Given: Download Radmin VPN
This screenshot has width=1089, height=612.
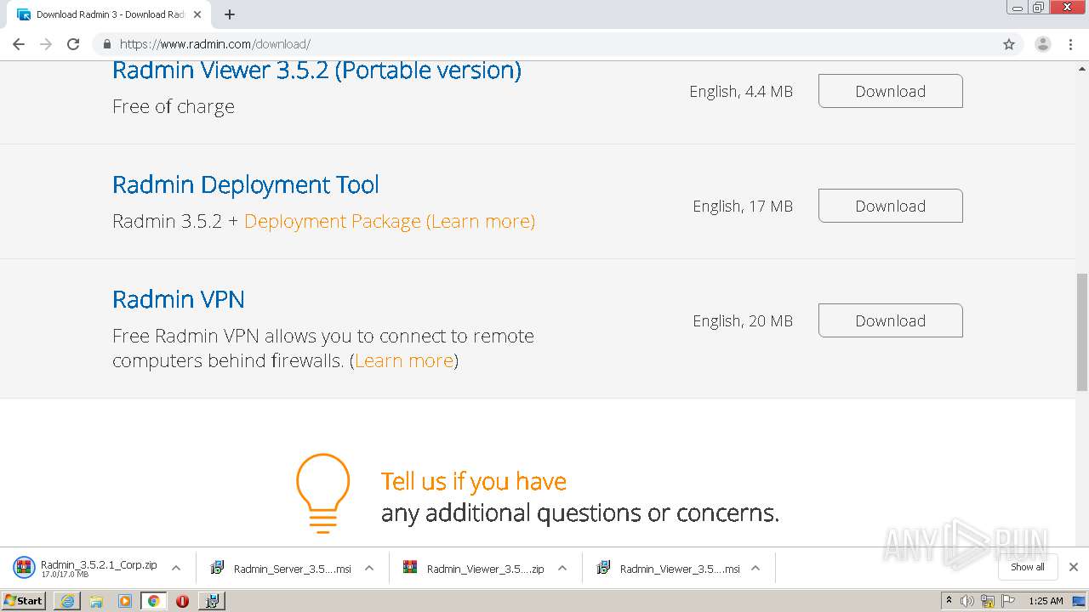Looking at the screenshot, I should point(891,320).
